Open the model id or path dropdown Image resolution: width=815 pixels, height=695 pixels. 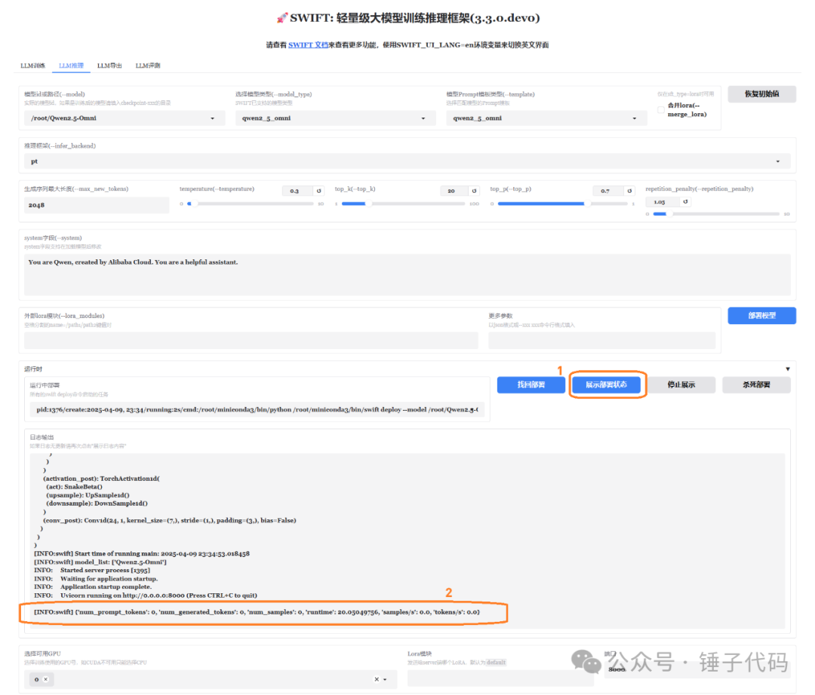pyautogui.click(x=125, y=118)
